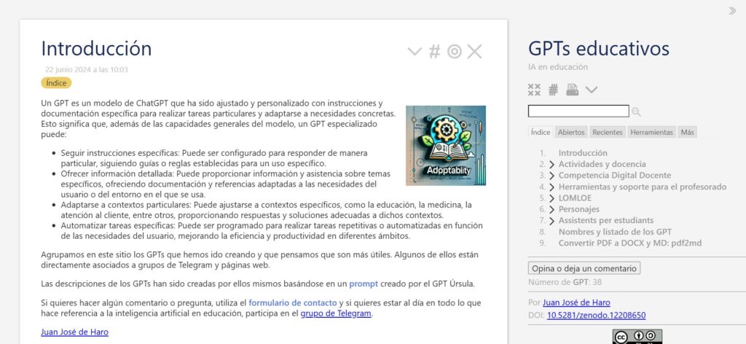Expand the Assistents per estudiants entry
This screenshot has height=344, width=746.
(x=552, y=221)
